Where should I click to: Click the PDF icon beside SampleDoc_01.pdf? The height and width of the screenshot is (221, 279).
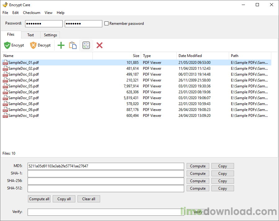coord(5,62)
